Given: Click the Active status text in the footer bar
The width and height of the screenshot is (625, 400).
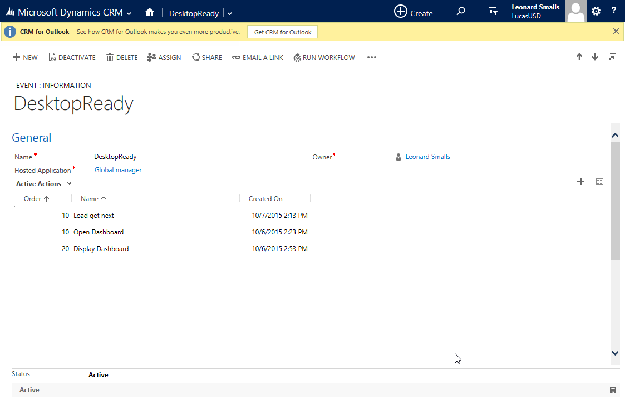Looking at the screenshot, I should tap(29, 390).
